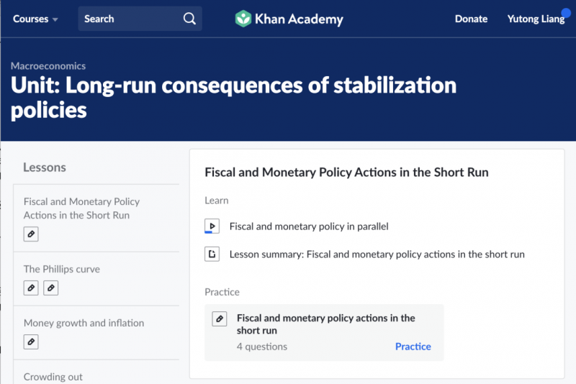Click the pencil icon in the Practice card
This screenshot has width=576, height=384.
click(220, 319)
